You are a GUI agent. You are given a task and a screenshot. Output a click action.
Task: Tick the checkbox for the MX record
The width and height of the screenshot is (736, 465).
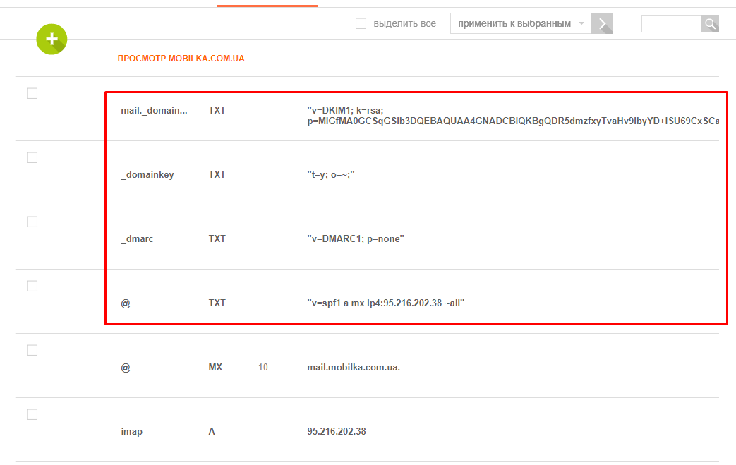(32, 350)
